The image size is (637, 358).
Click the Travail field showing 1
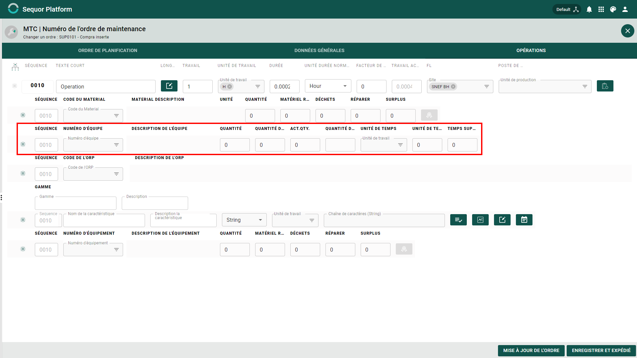198,87
